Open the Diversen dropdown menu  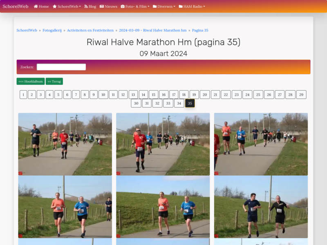coord(164,7)
